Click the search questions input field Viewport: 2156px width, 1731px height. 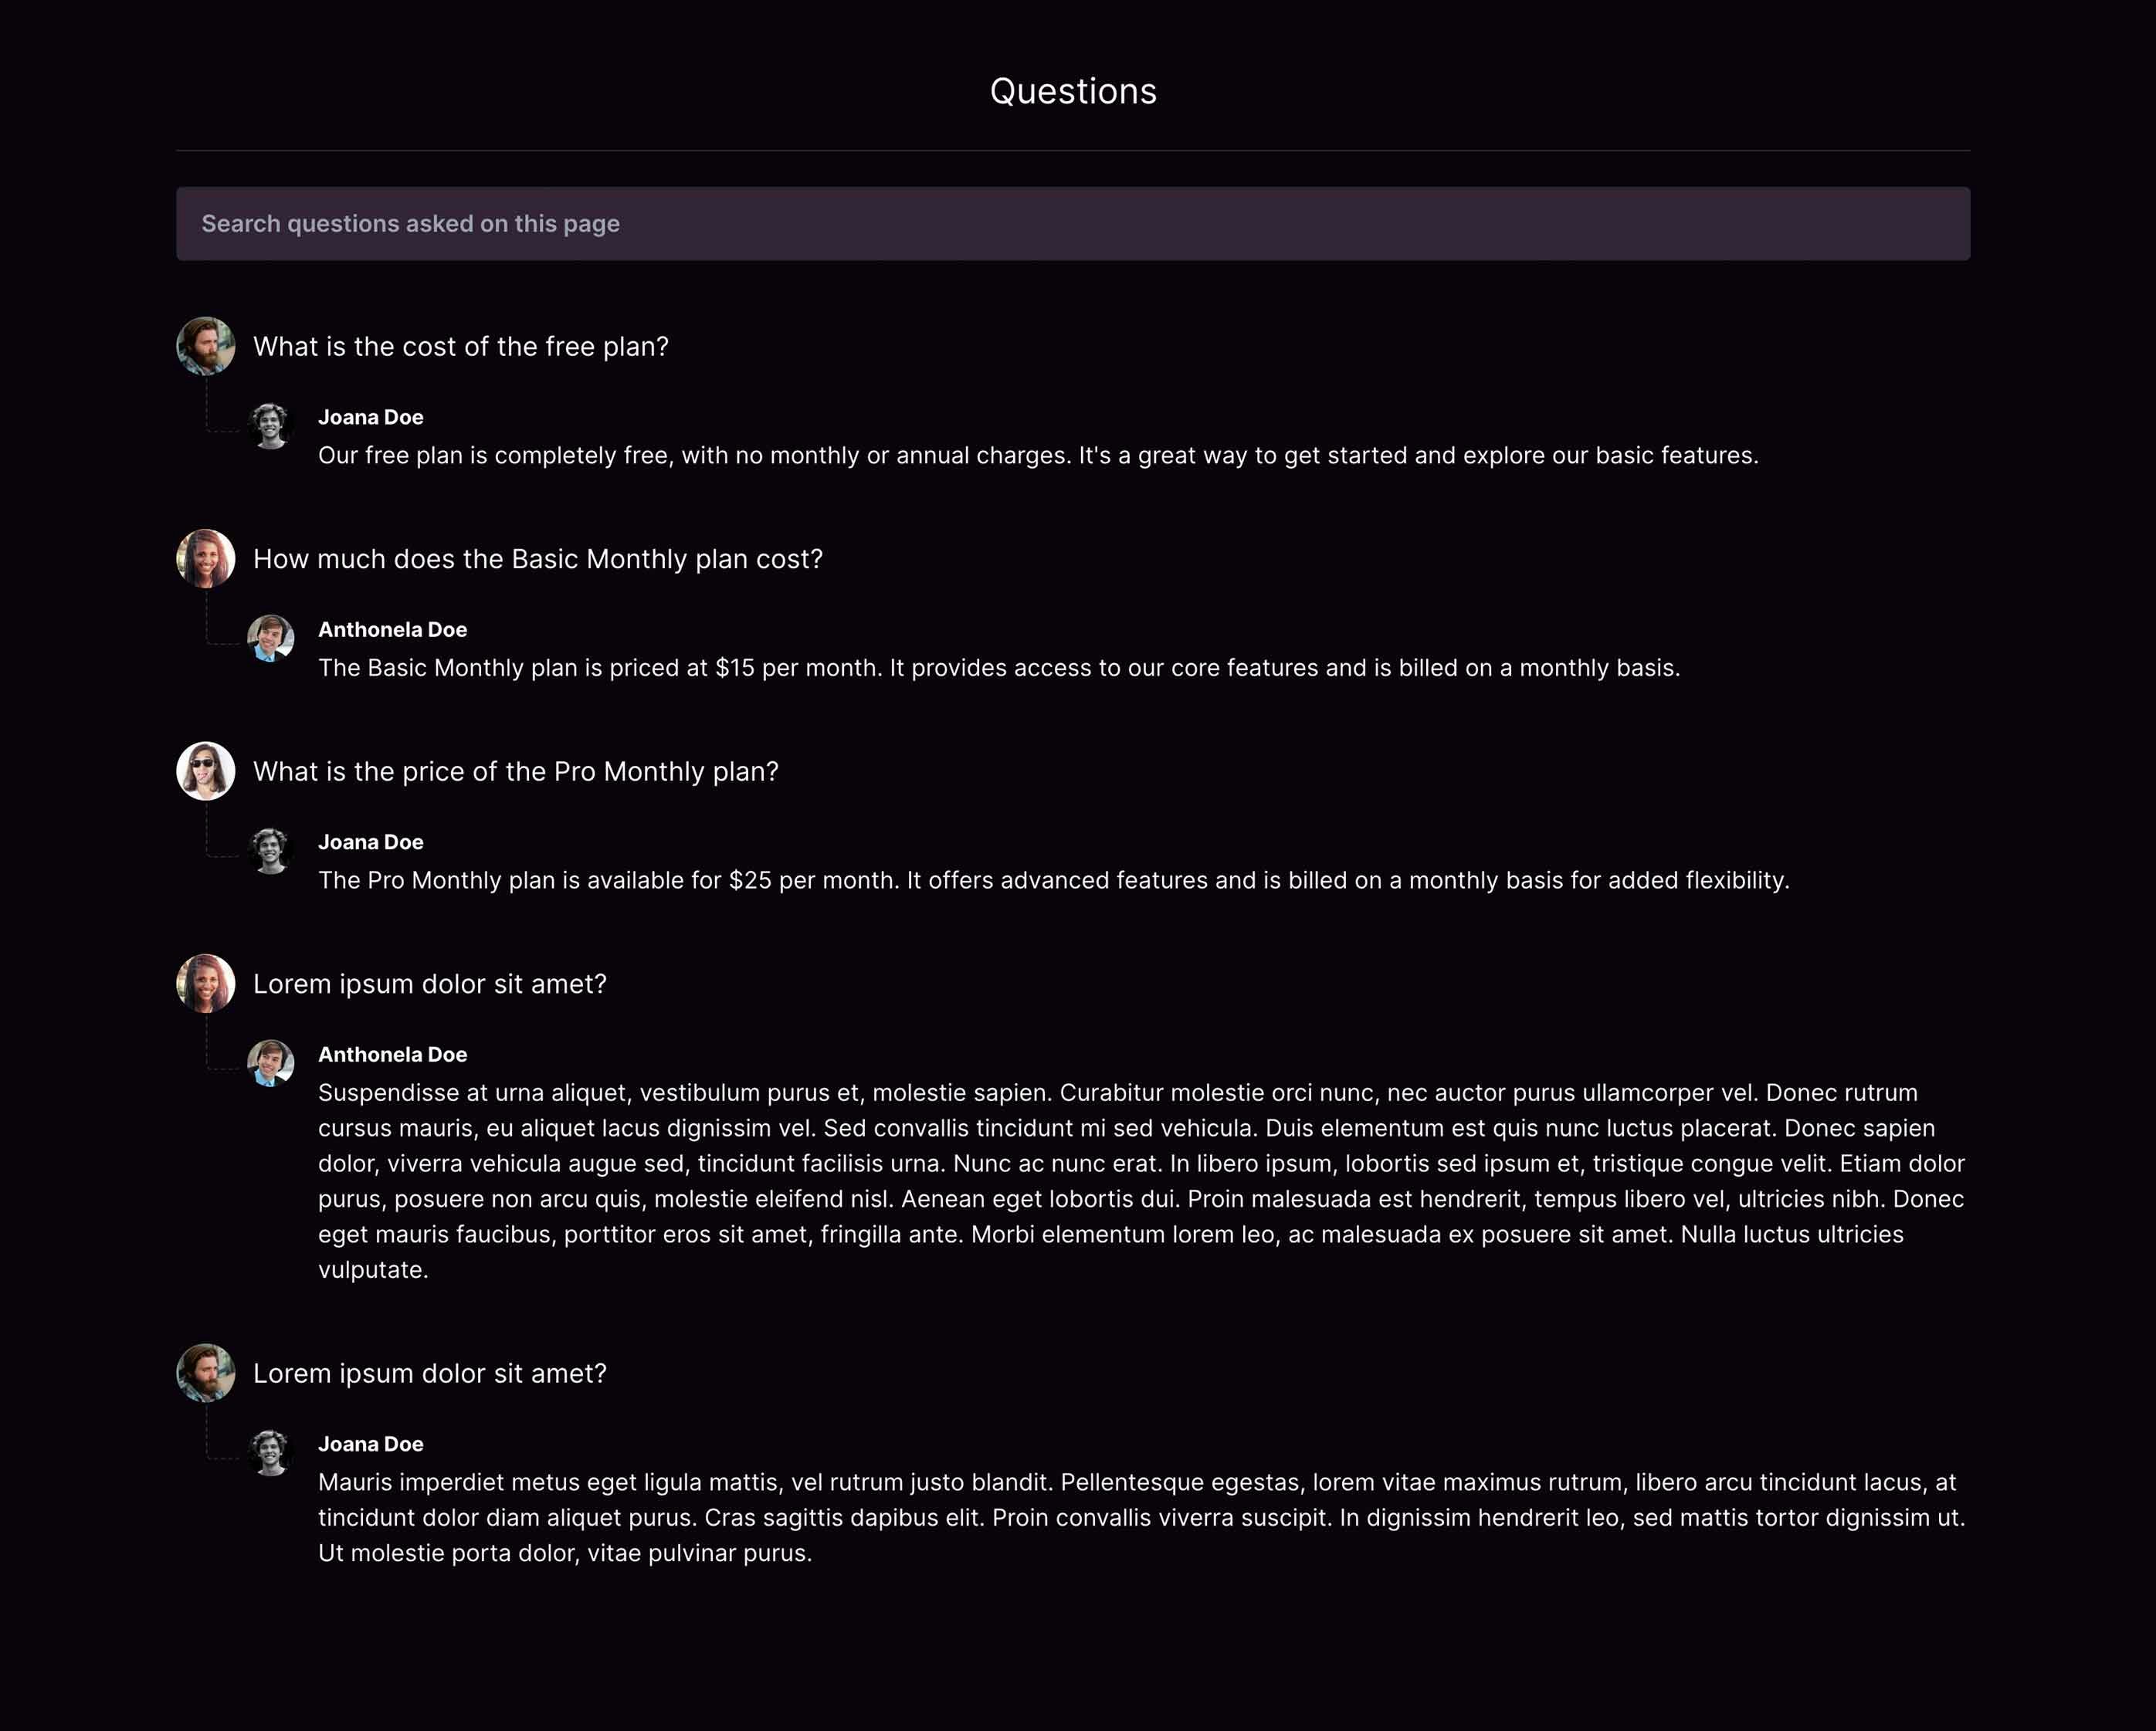(1073, 224)
